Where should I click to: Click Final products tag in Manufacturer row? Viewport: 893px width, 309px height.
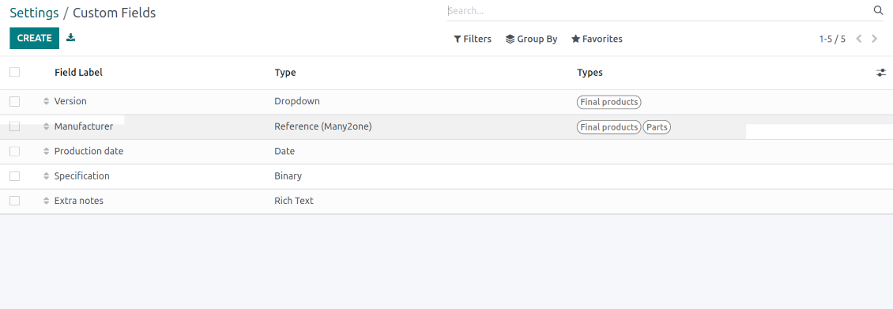click(609, 127)
